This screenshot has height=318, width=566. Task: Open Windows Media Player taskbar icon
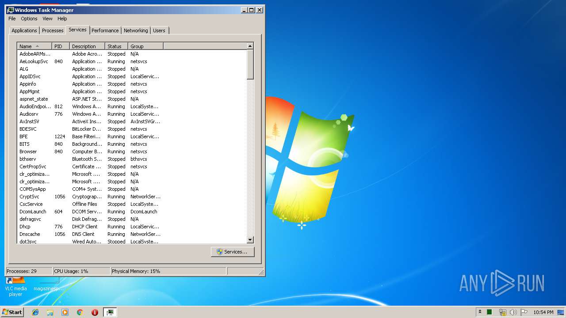tap(65, 312)
